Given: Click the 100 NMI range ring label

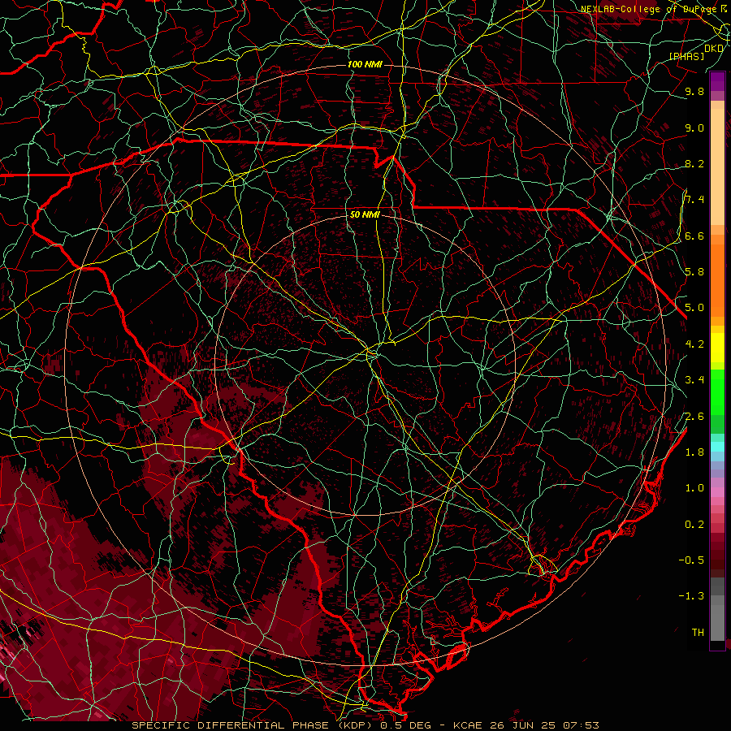Looking at the screenshot, I should pyautogui.click(x=365, y=64).
